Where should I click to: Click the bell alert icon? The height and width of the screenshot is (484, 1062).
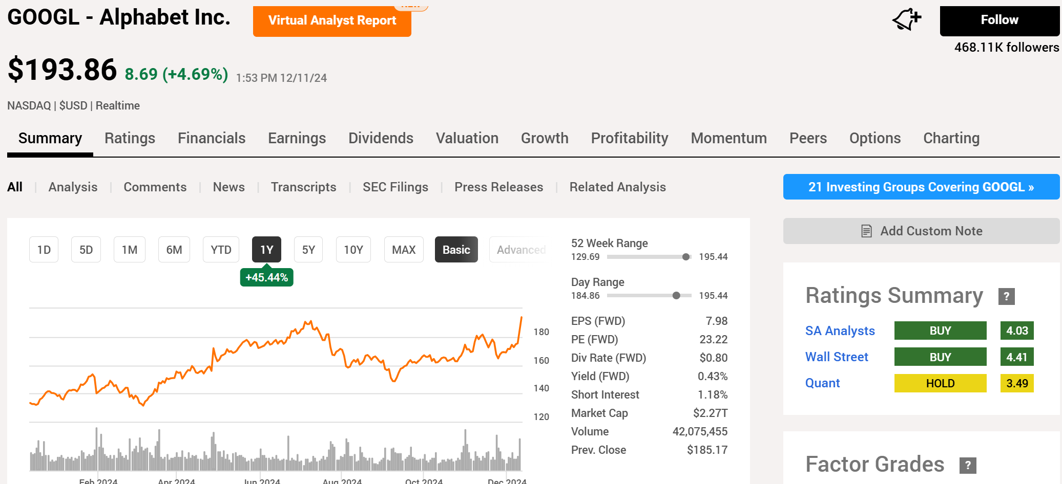click(x=907, y=19)
